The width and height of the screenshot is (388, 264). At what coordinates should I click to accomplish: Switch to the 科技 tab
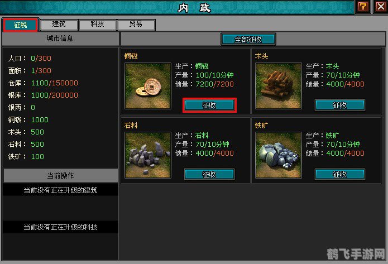(x=97, y=24)
